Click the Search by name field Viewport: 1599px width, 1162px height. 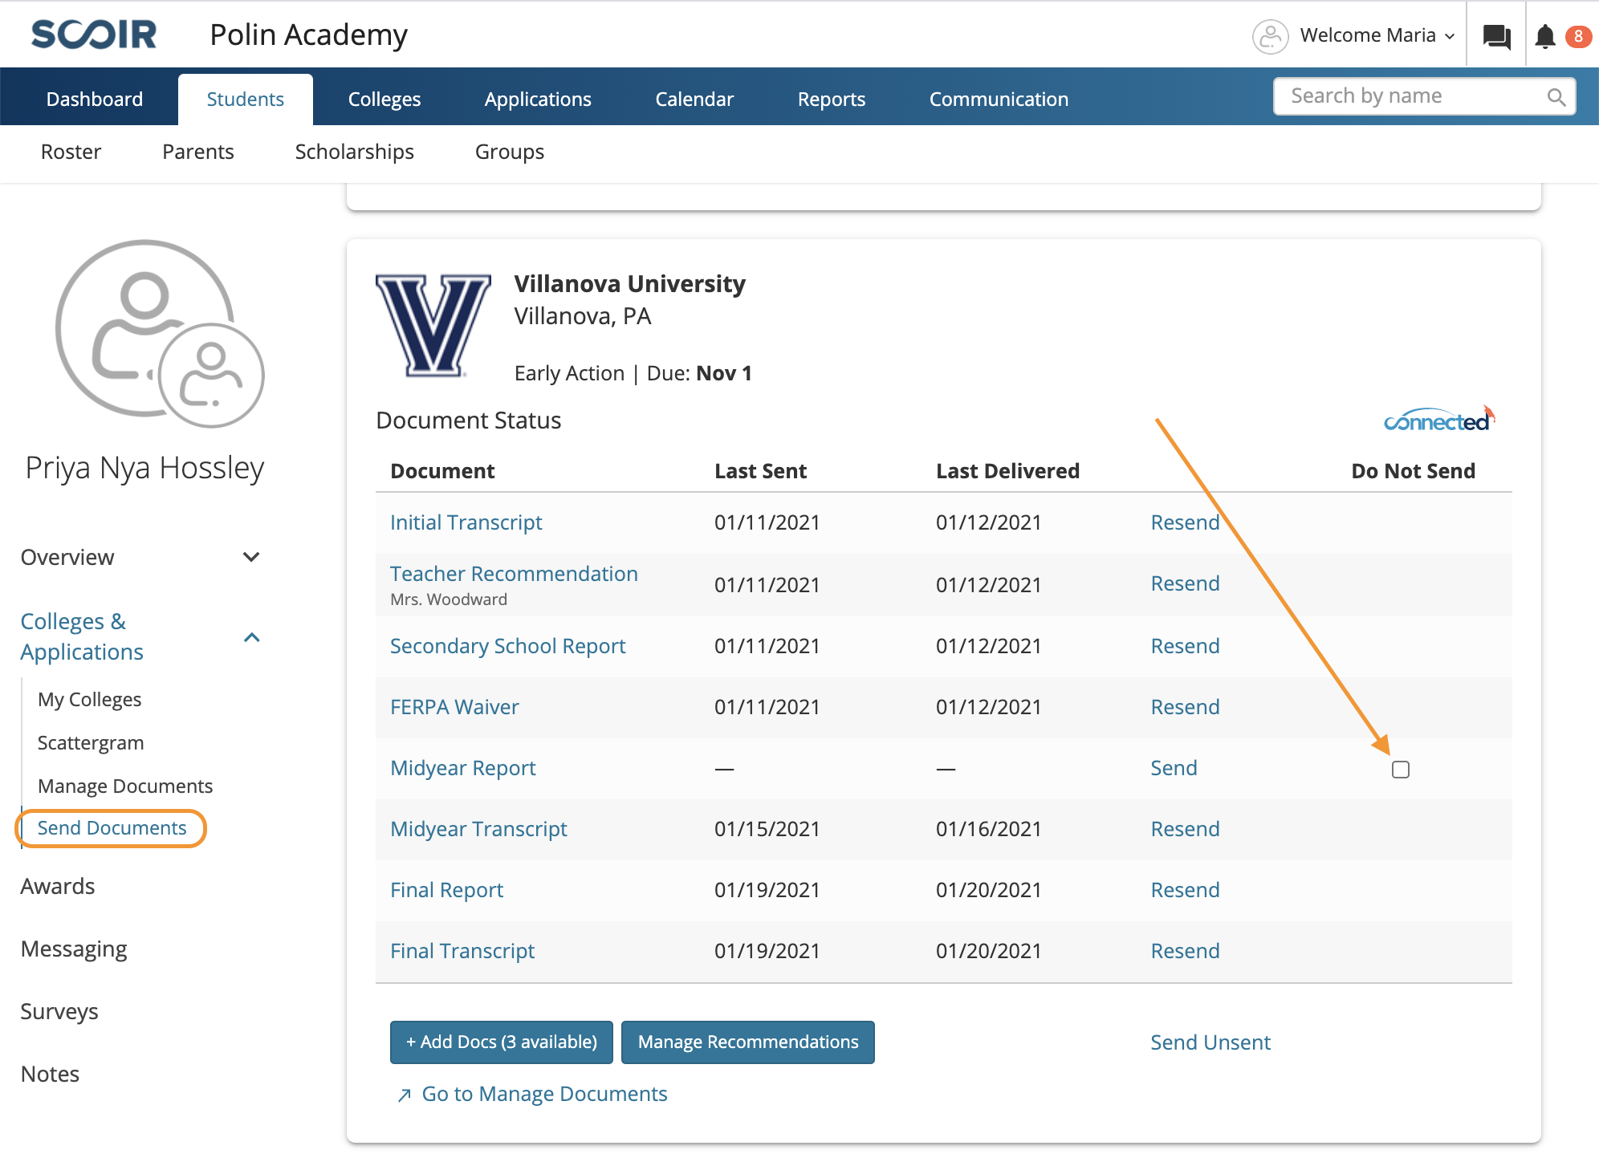[1424, 96]
